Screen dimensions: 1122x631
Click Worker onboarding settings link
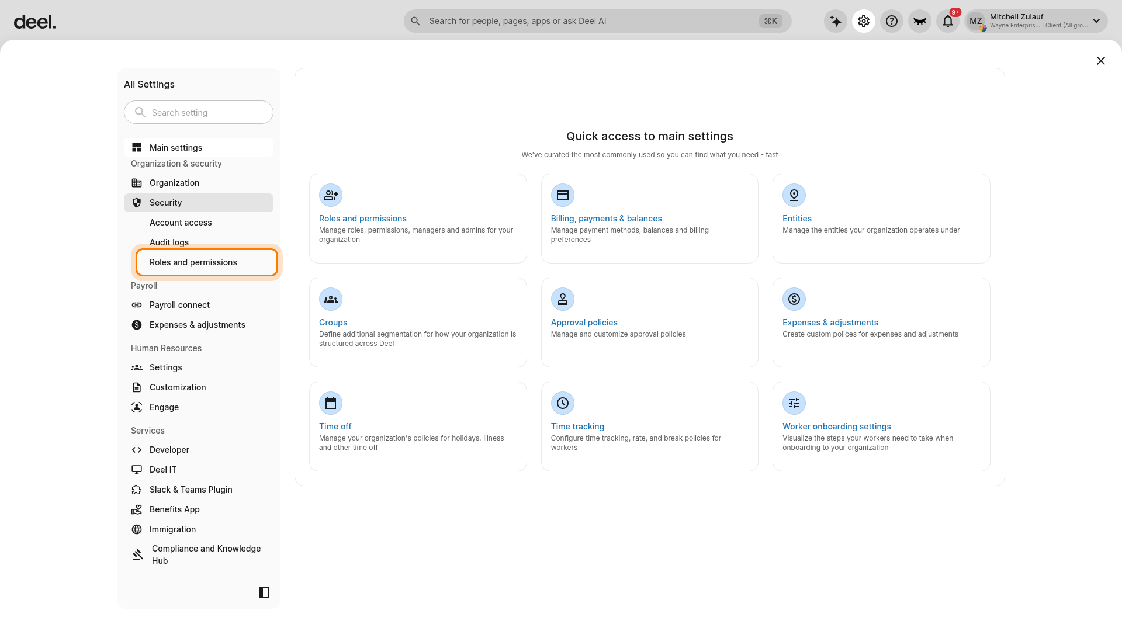click(836, 427)
